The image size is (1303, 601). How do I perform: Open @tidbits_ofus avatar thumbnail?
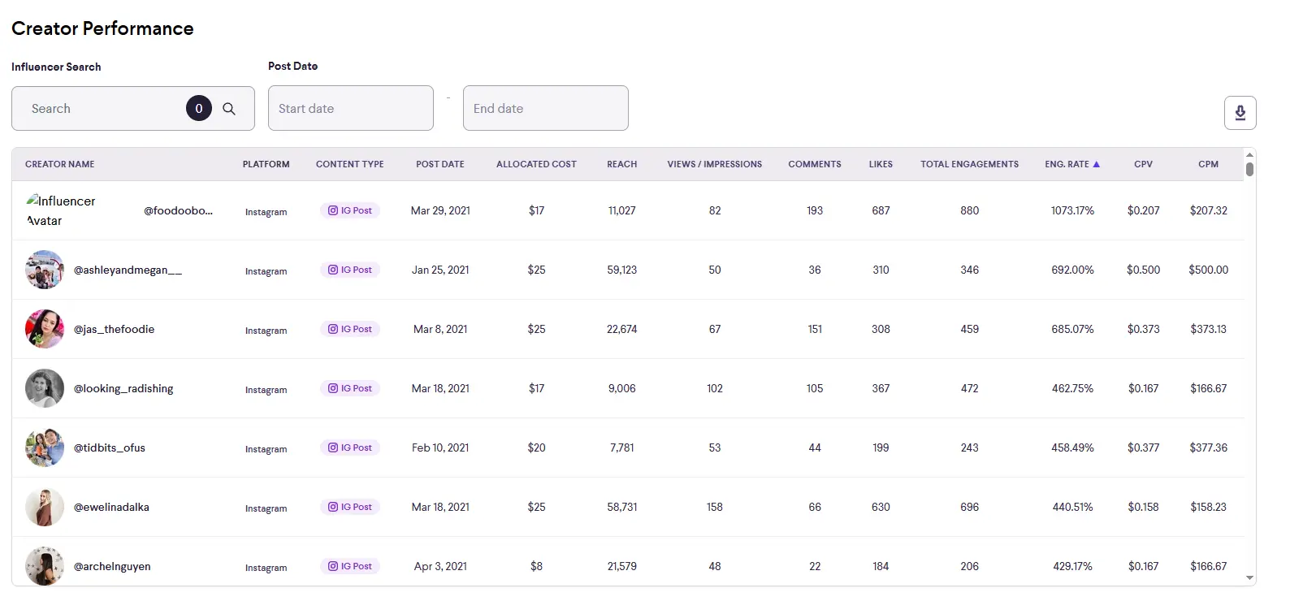[45, 448]
